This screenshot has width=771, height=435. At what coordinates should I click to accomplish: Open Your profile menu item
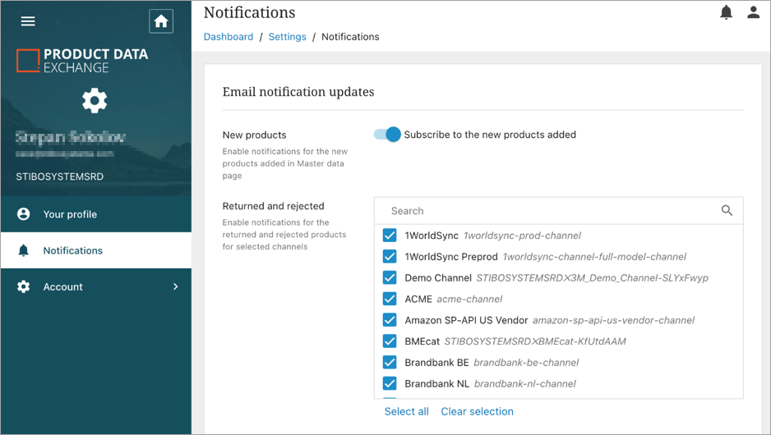click(x=70, y=214)
